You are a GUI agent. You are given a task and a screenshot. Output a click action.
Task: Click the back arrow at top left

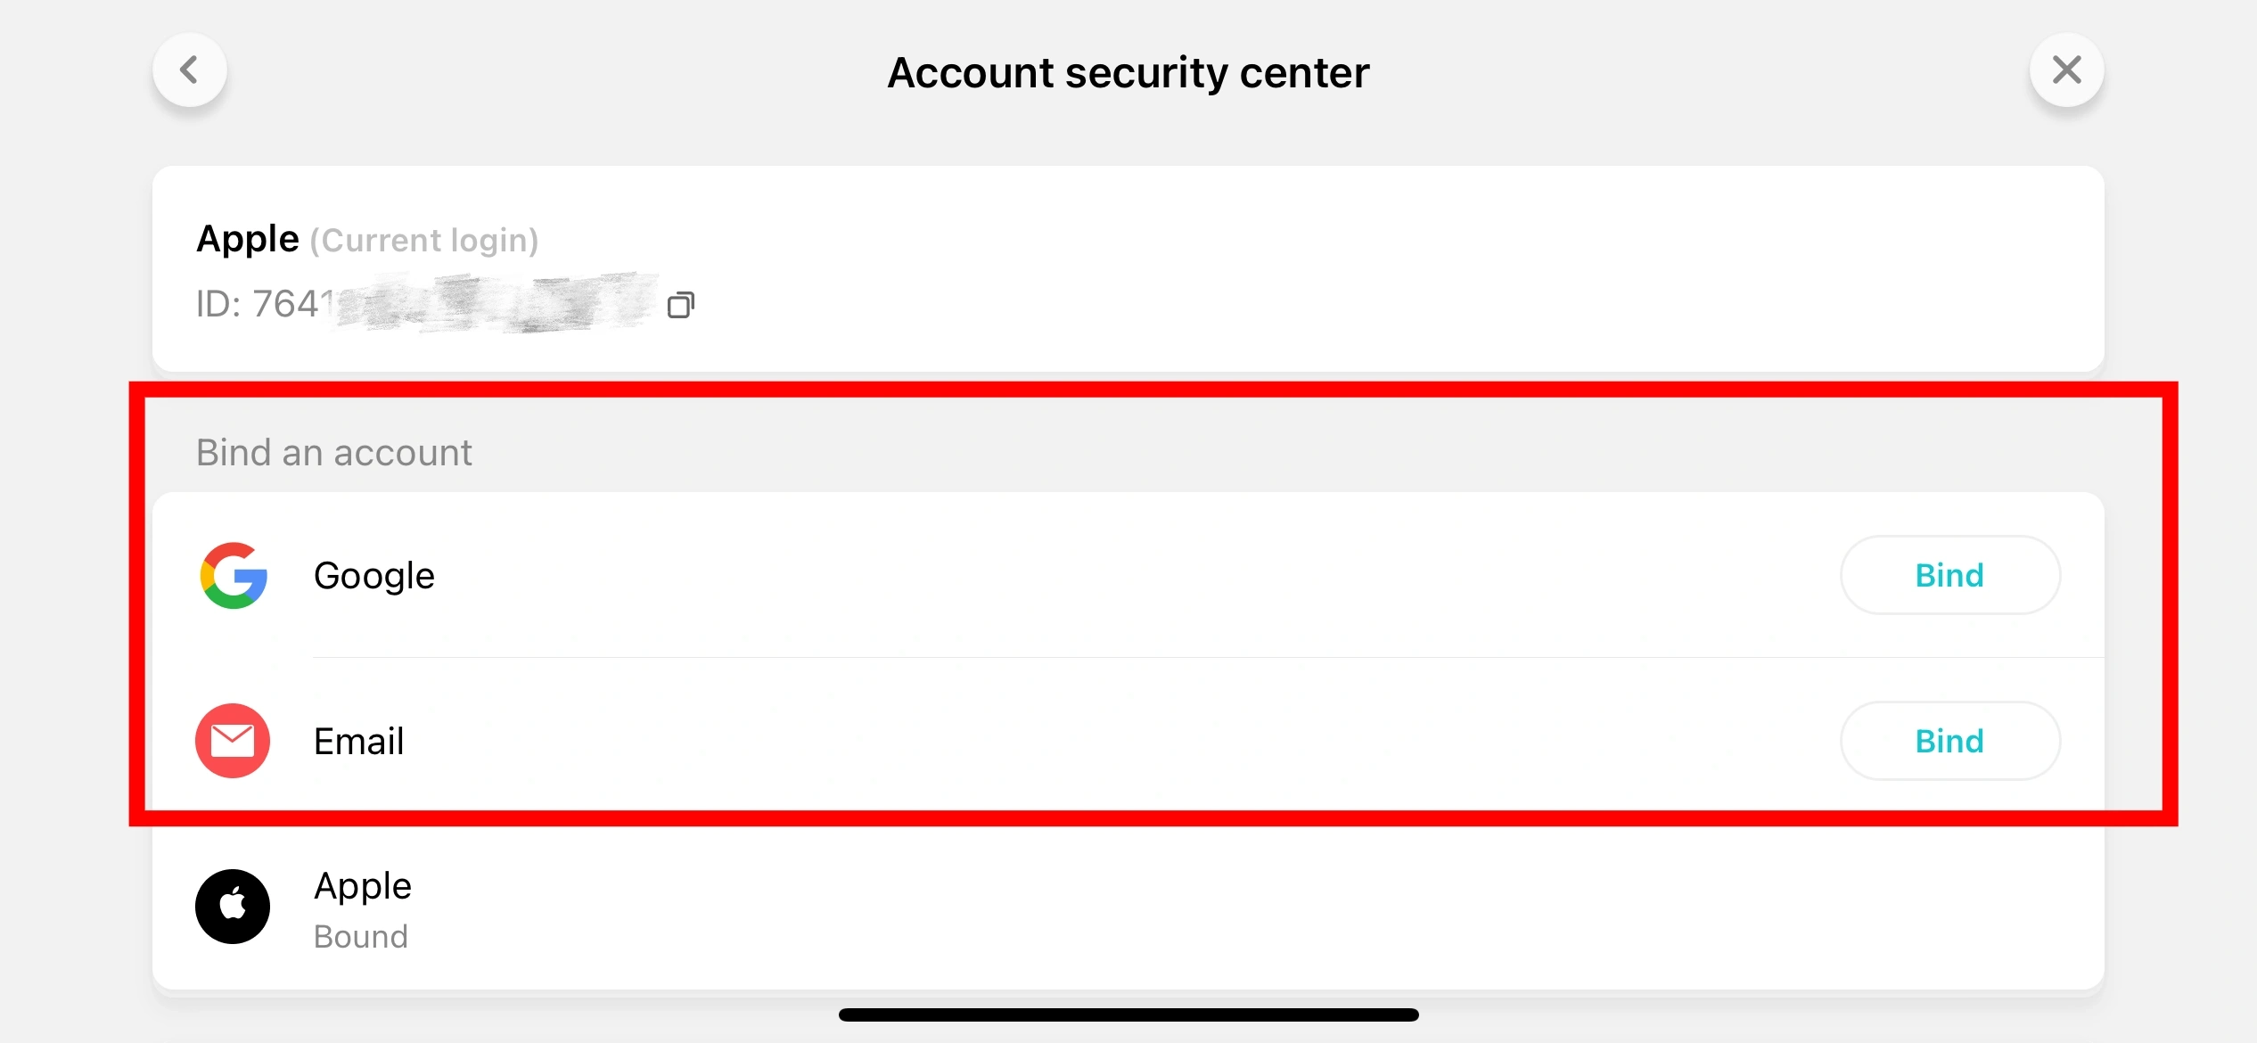(190, 70)
